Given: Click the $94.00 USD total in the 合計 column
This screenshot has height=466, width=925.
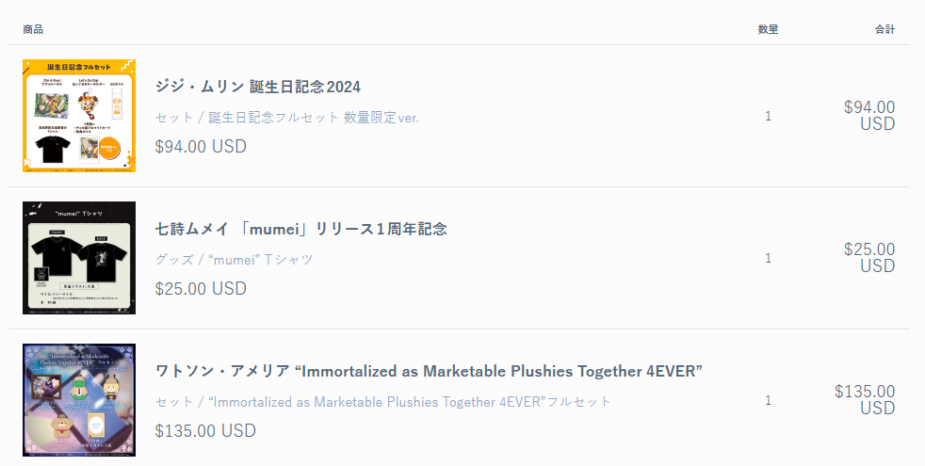Looking at the screenshot, I should [x=869, y=115].
